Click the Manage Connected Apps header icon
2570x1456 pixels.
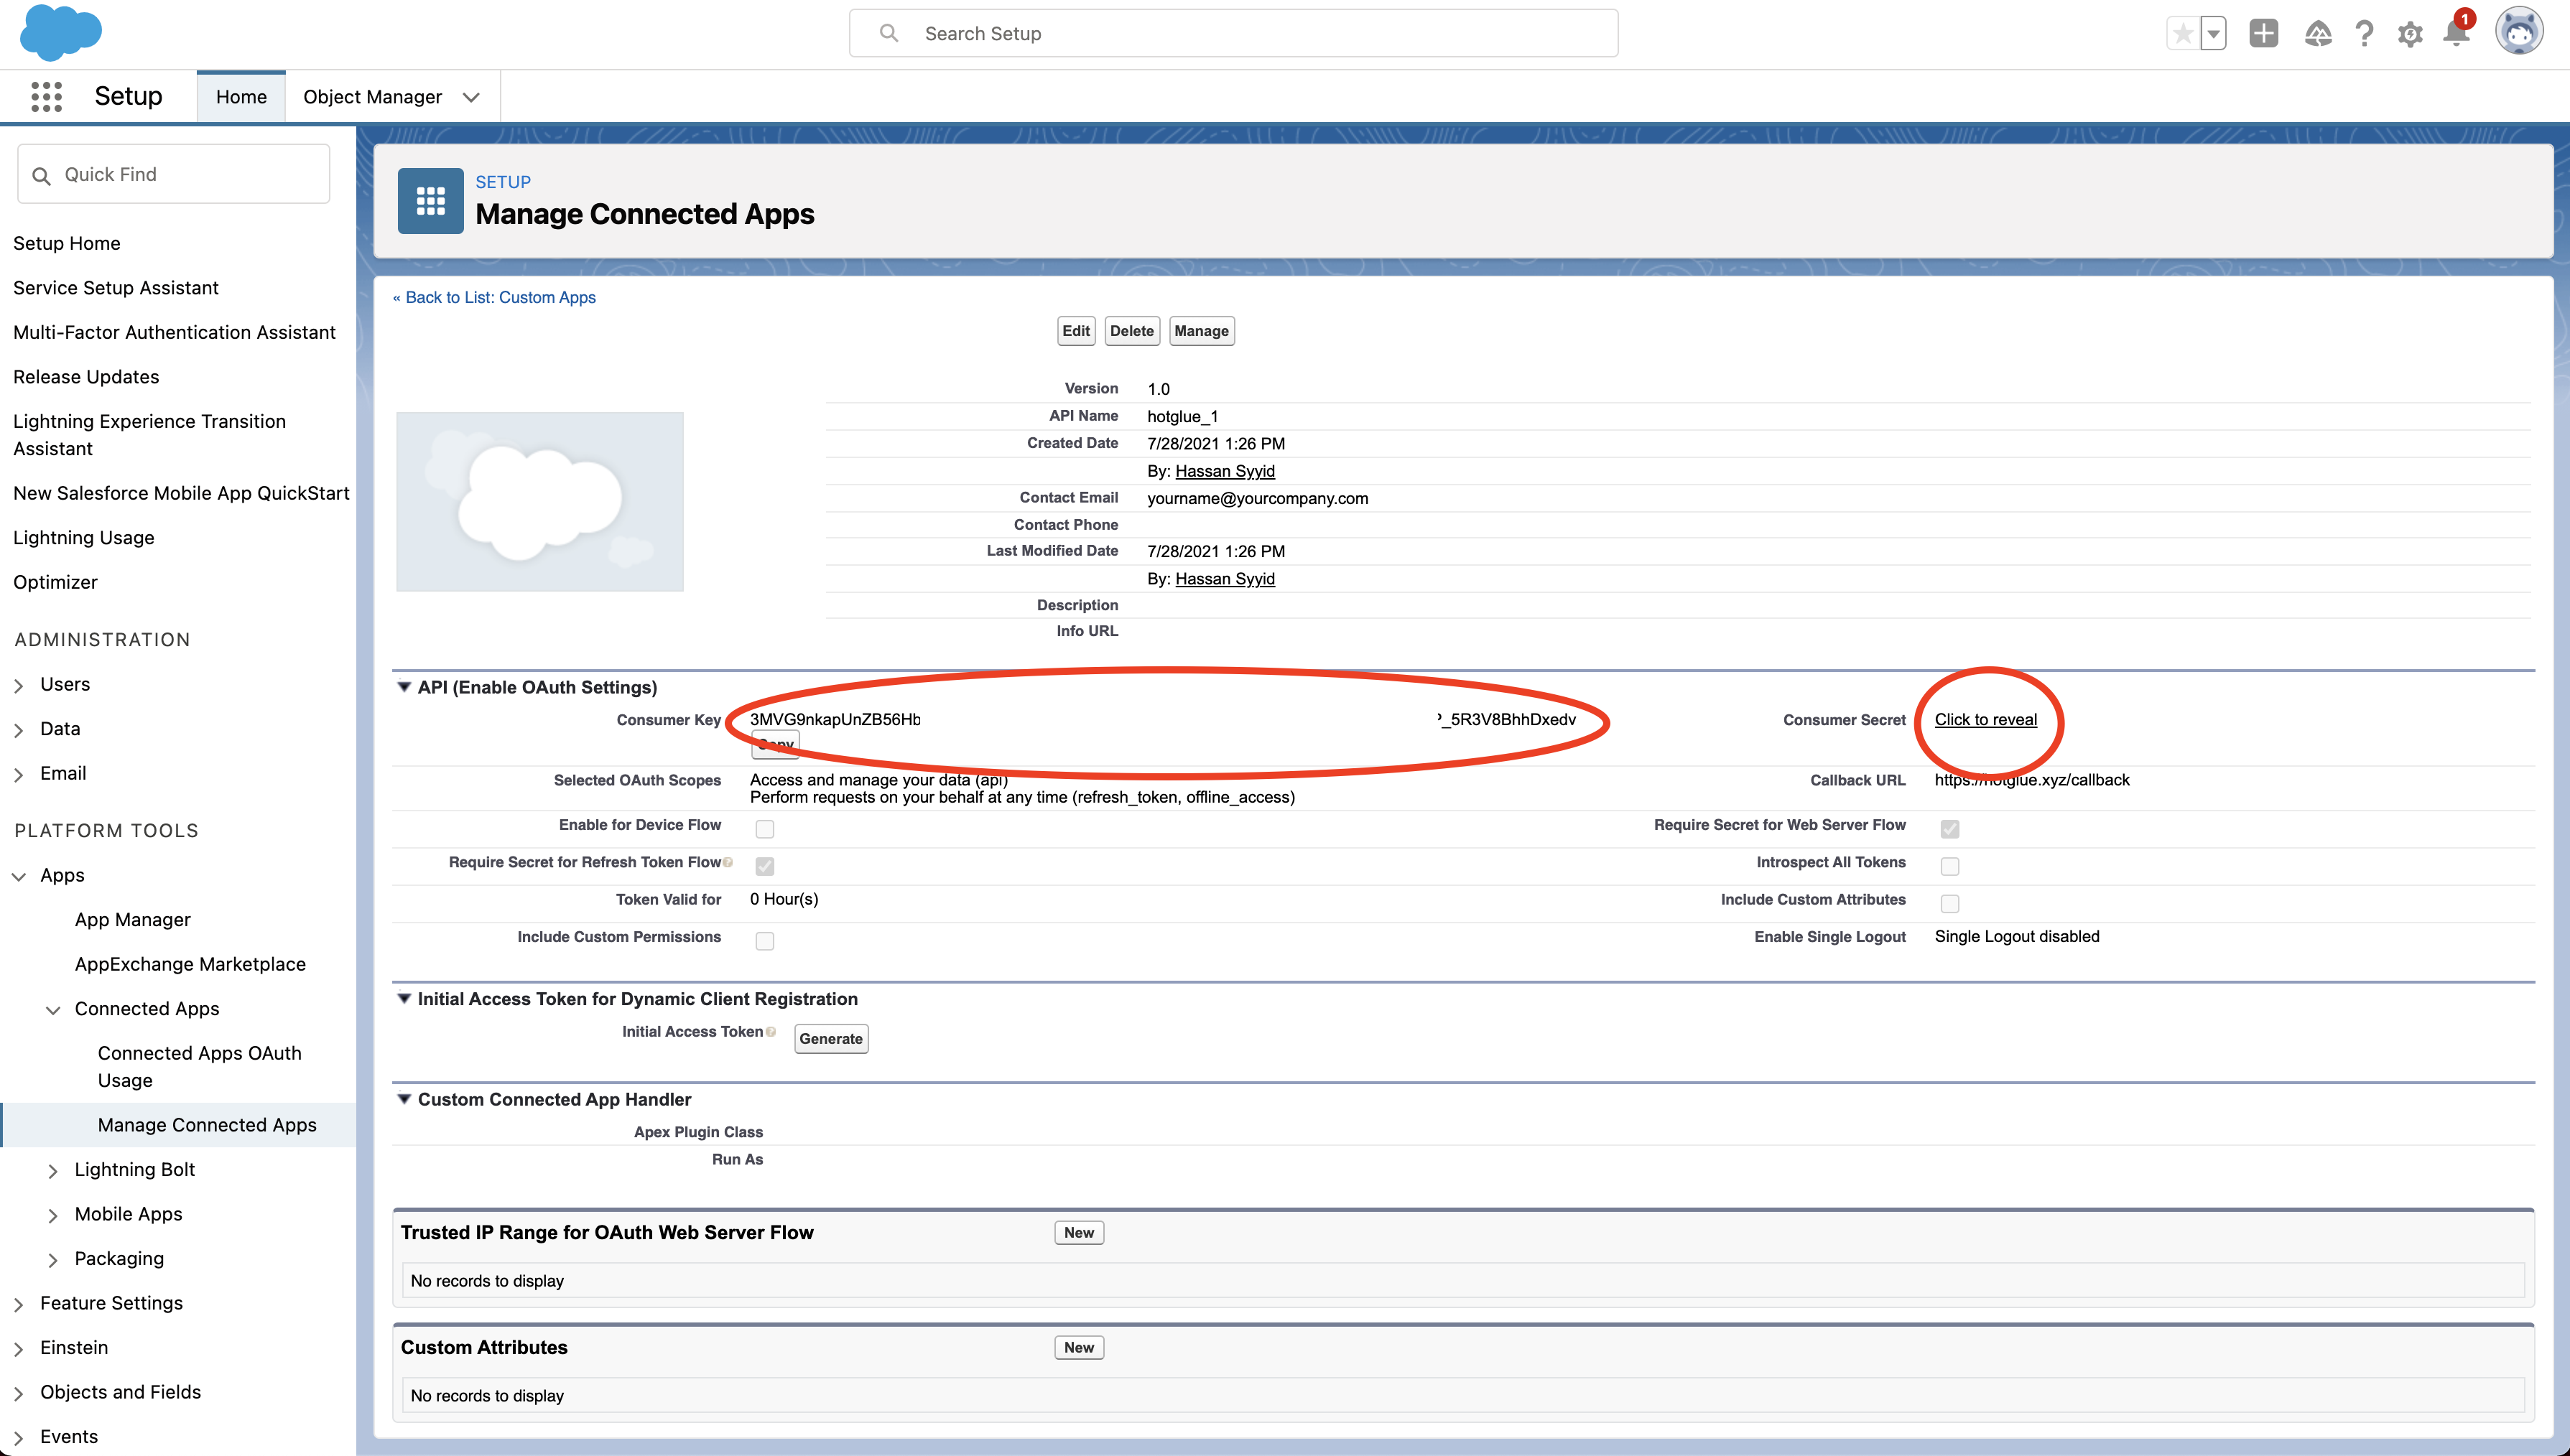(x=430, y=201)
